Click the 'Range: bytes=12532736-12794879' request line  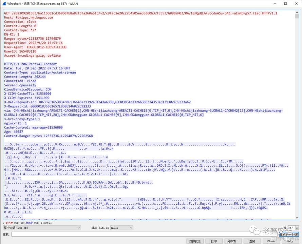tap(32, 39)
